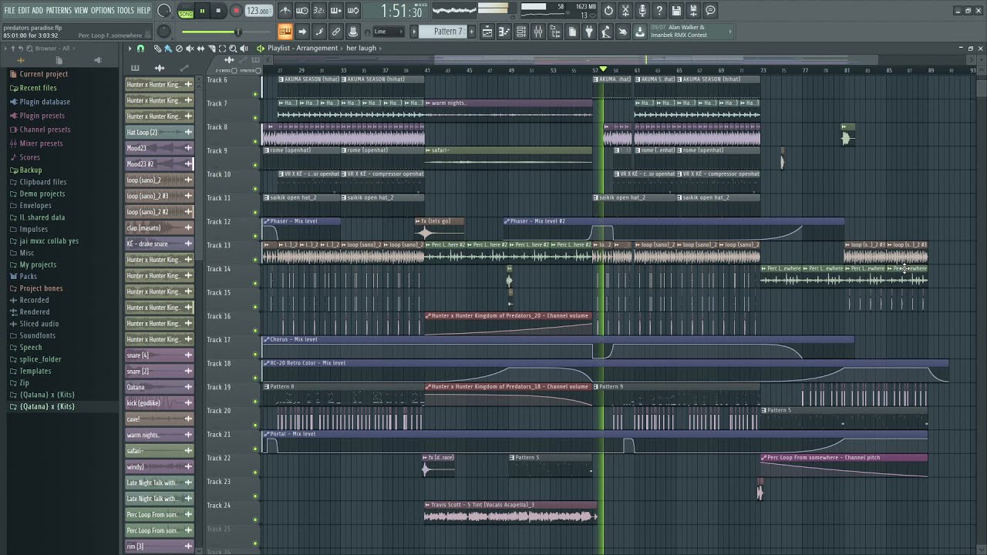Toggle Song/Pattern mode switch
The image size is (987, 555).
coord(186,11)
